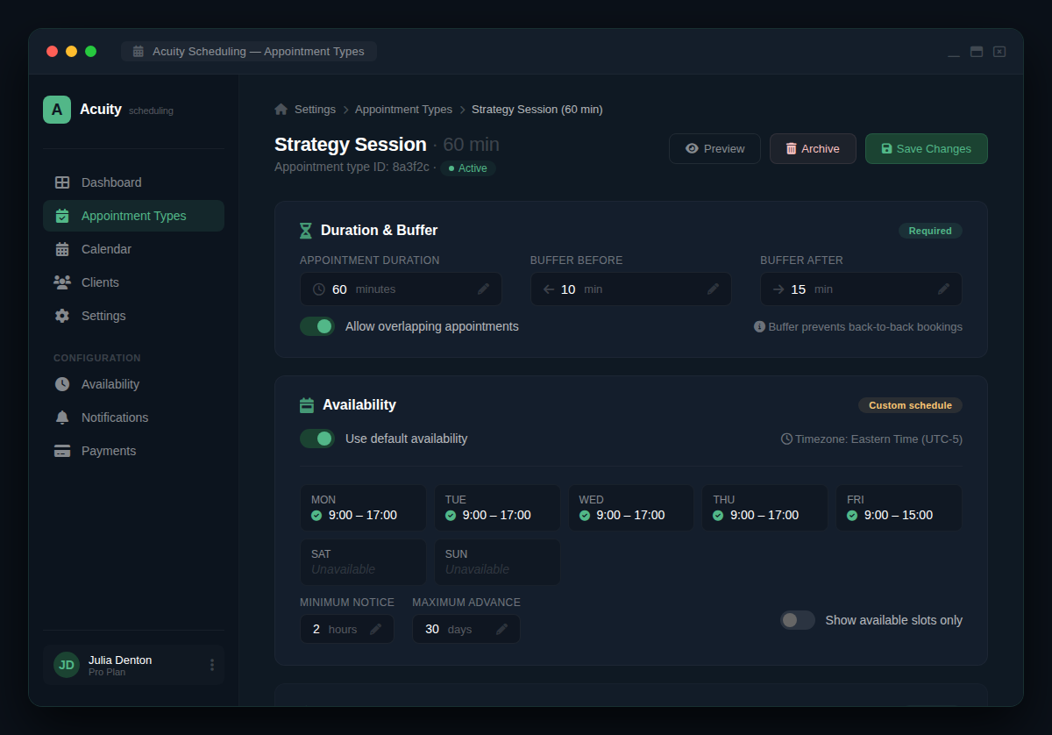Screen dimensions: 1052x735
Task: Toggle Allow overlapping appointments switch
Action: pos(317,326)
